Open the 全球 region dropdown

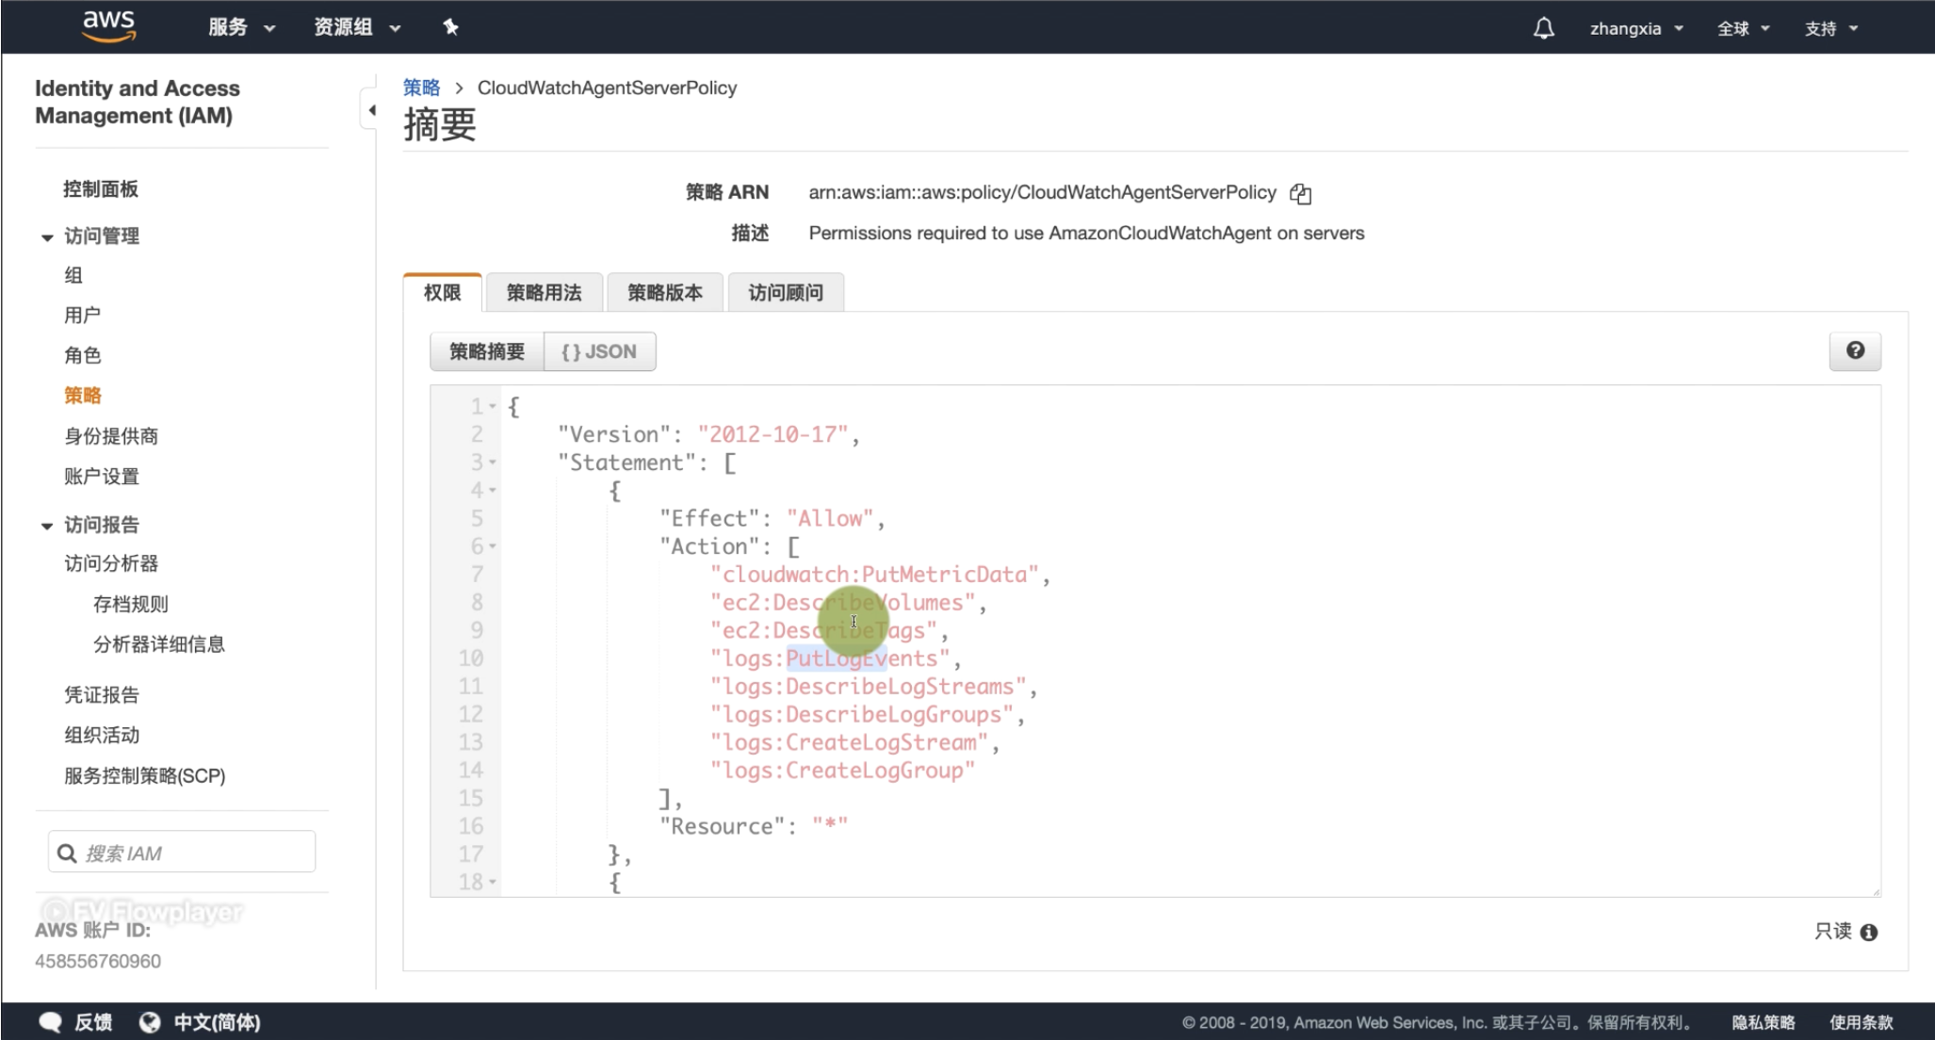click(x=1743, y=28)
